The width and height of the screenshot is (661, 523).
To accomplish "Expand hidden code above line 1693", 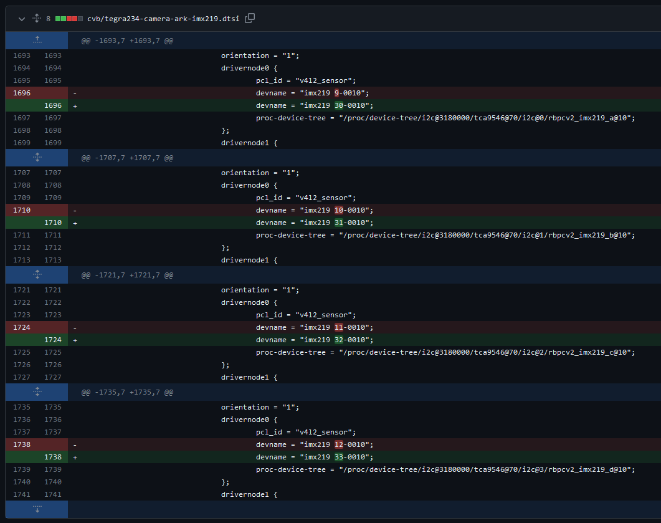I will point(36,40).
